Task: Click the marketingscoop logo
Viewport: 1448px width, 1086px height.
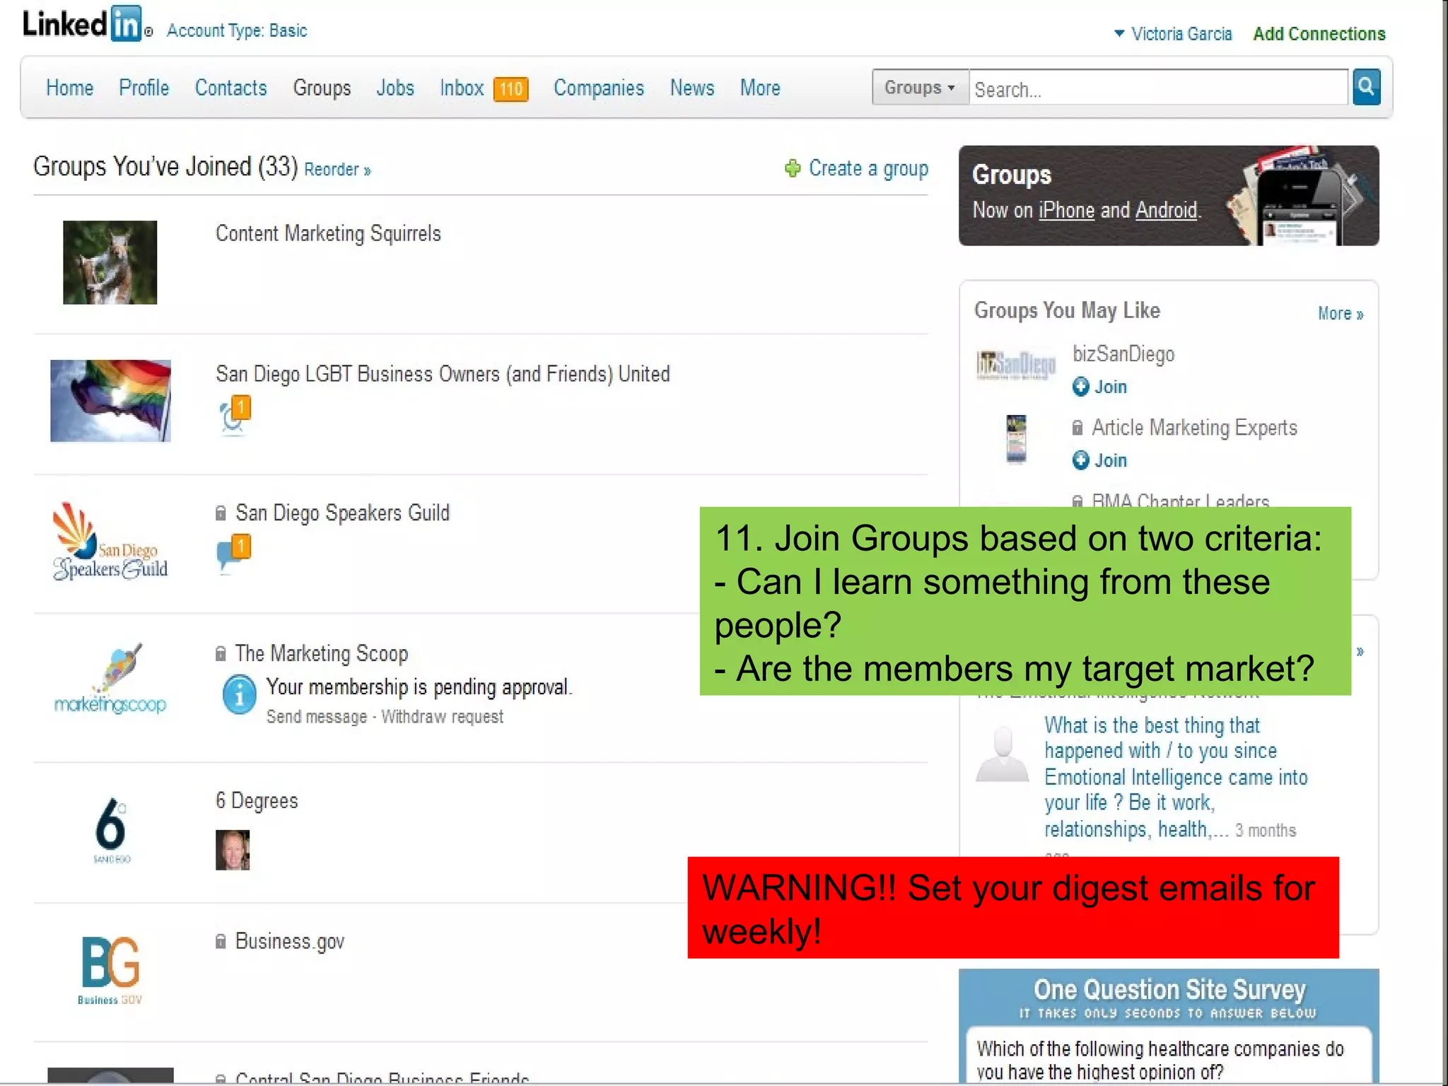Action: 110,679
